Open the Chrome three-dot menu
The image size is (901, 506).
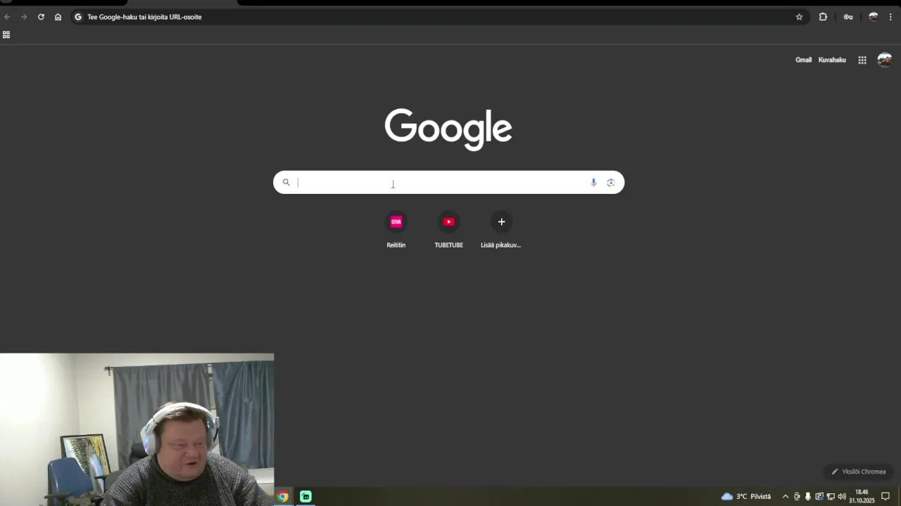click(890, 17)
